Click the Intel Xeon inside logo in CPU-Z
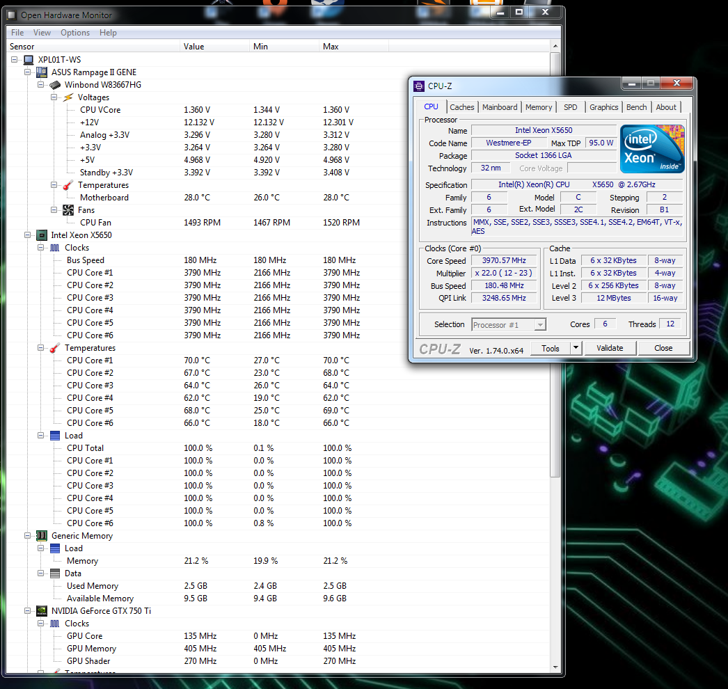This screenshot has height=689, width=728. pos(652,149)
